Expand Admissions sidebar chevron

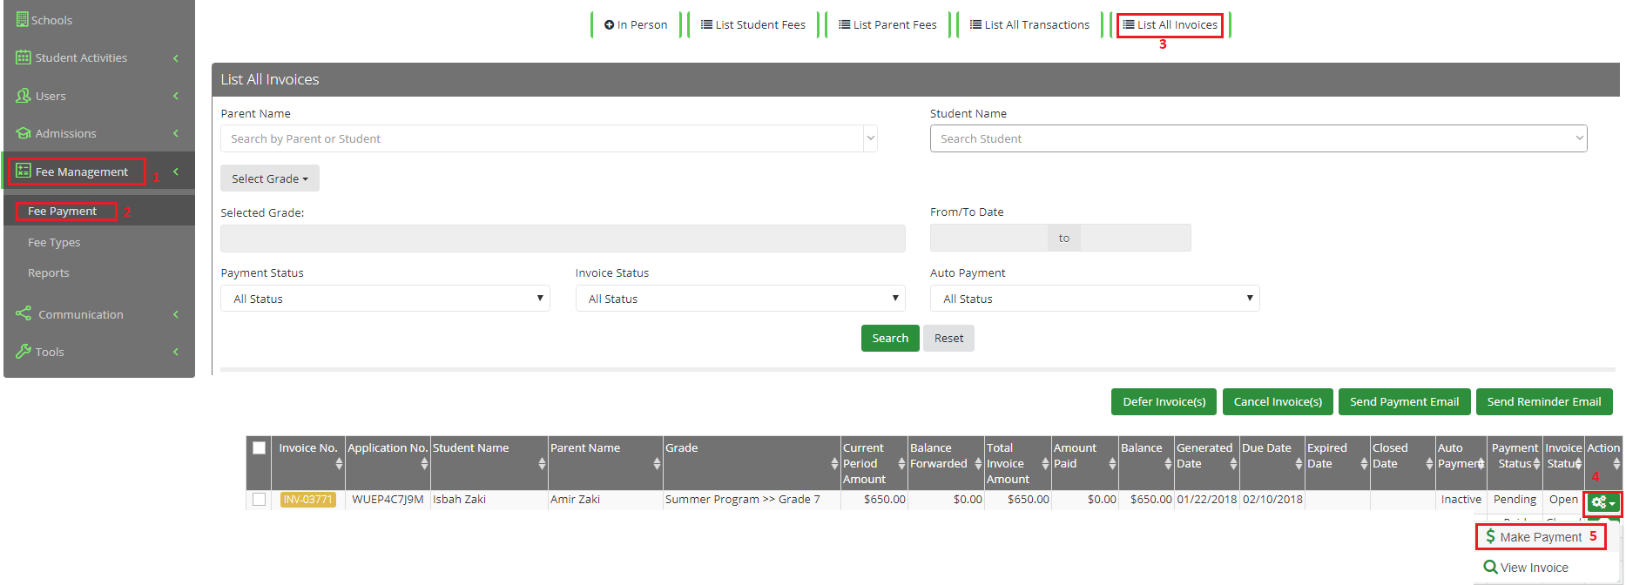176,133
